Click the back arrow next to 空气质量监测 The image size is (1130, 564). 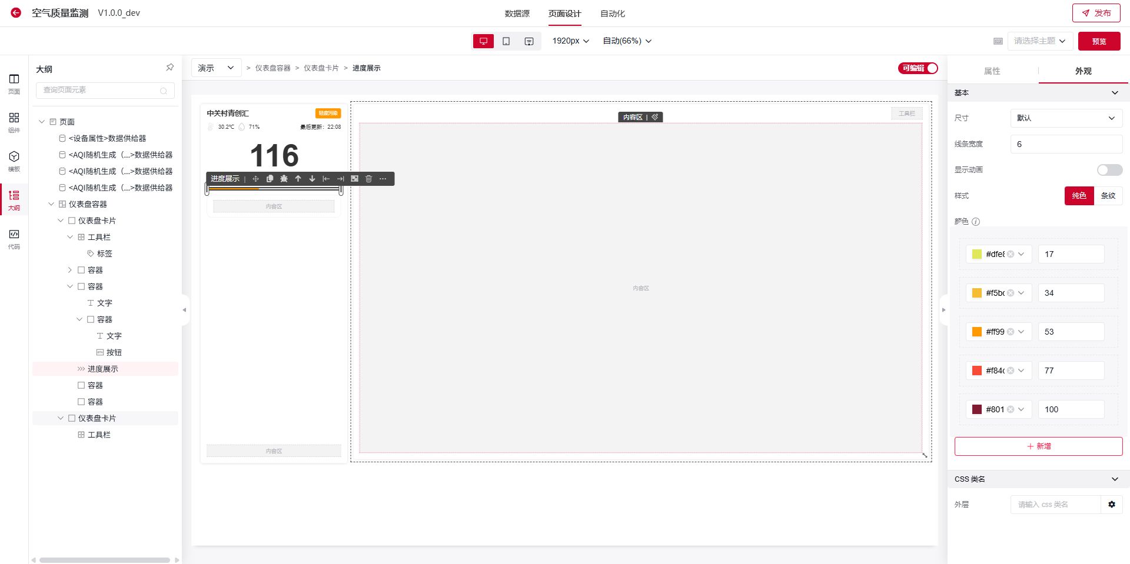tap(16, 13)
